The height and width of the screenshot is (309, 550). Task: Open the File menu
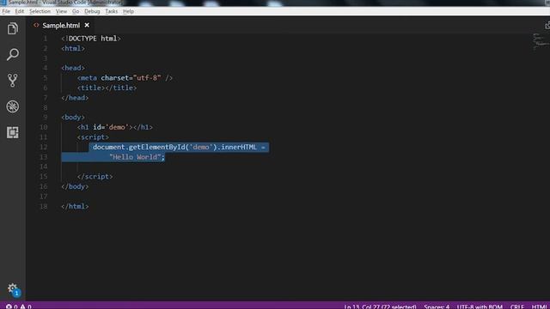pyautogui.click(x=6, y=11)
